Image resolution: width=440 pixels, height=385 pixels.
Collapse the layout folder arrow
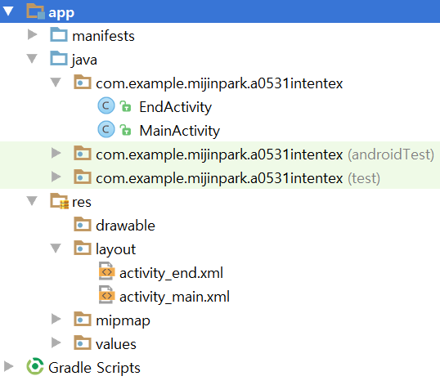point(56,248)
